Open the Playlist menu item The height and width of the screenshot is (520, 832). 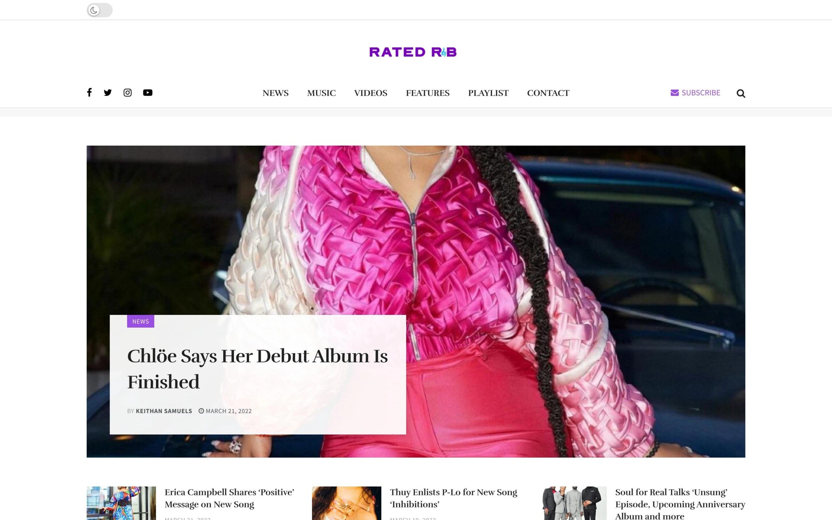[x=488, y=93]
